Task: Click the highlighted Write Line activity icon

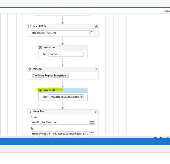Action: tap(41, 90)
